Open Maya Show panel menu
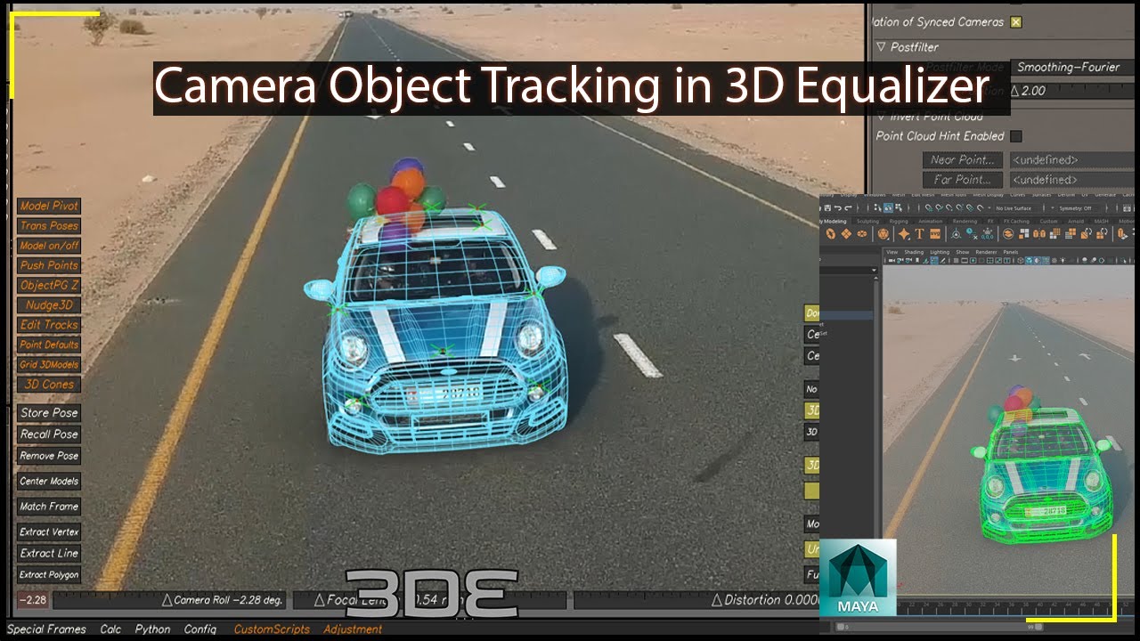 point(962,252)
